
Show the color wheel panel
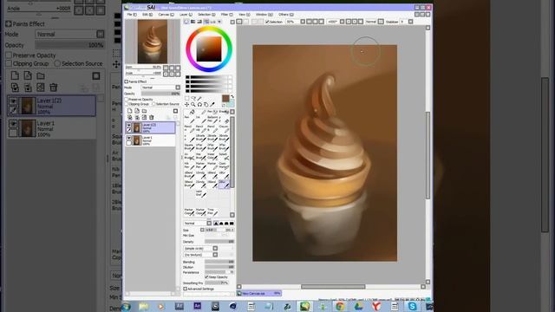pos(186,22)
